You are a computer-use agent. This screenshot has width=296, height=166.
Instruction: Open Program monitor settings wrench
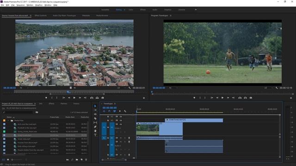tap(277, 88)
